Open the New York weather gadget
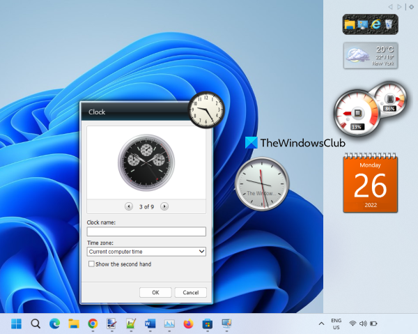 [370, 56]
